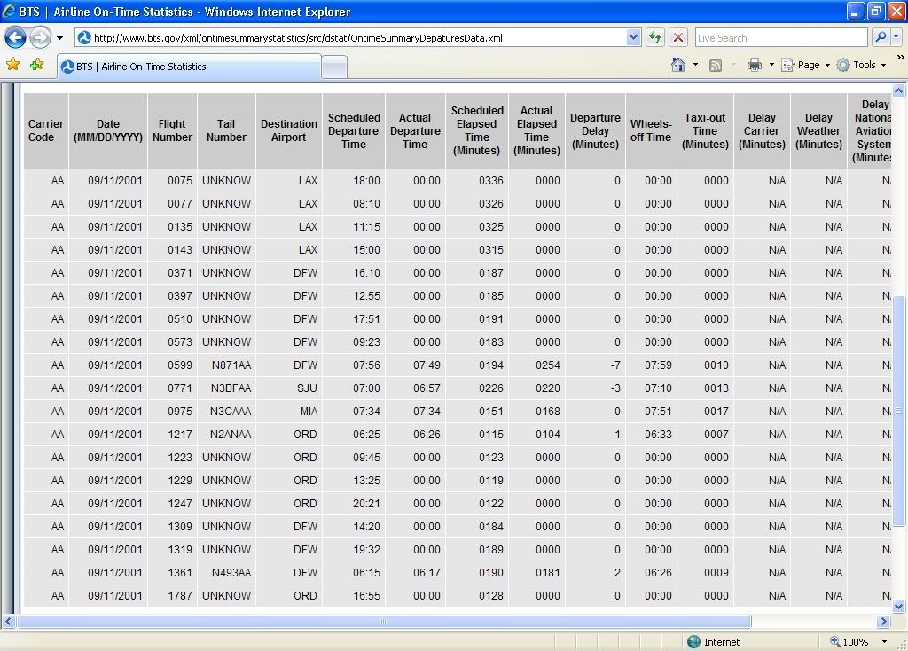Open a new blank tab
The image size is (908, 651).
click(333, 67)
